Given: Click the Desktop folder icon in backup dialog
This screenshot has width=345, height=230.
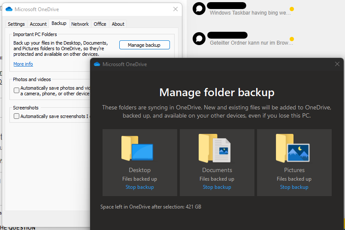Looking at the screenshot, I should pyautogui.click(x=137, y=148).
